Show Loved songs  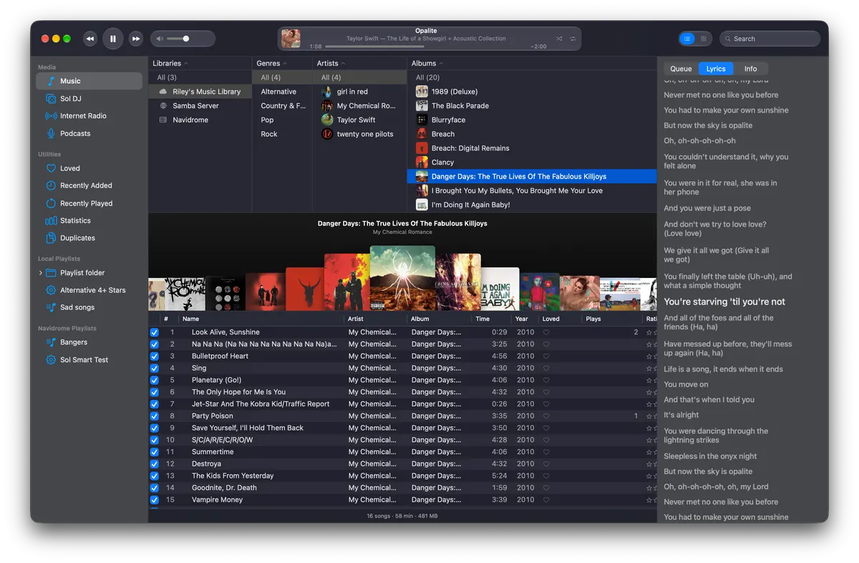click(89, 168)
